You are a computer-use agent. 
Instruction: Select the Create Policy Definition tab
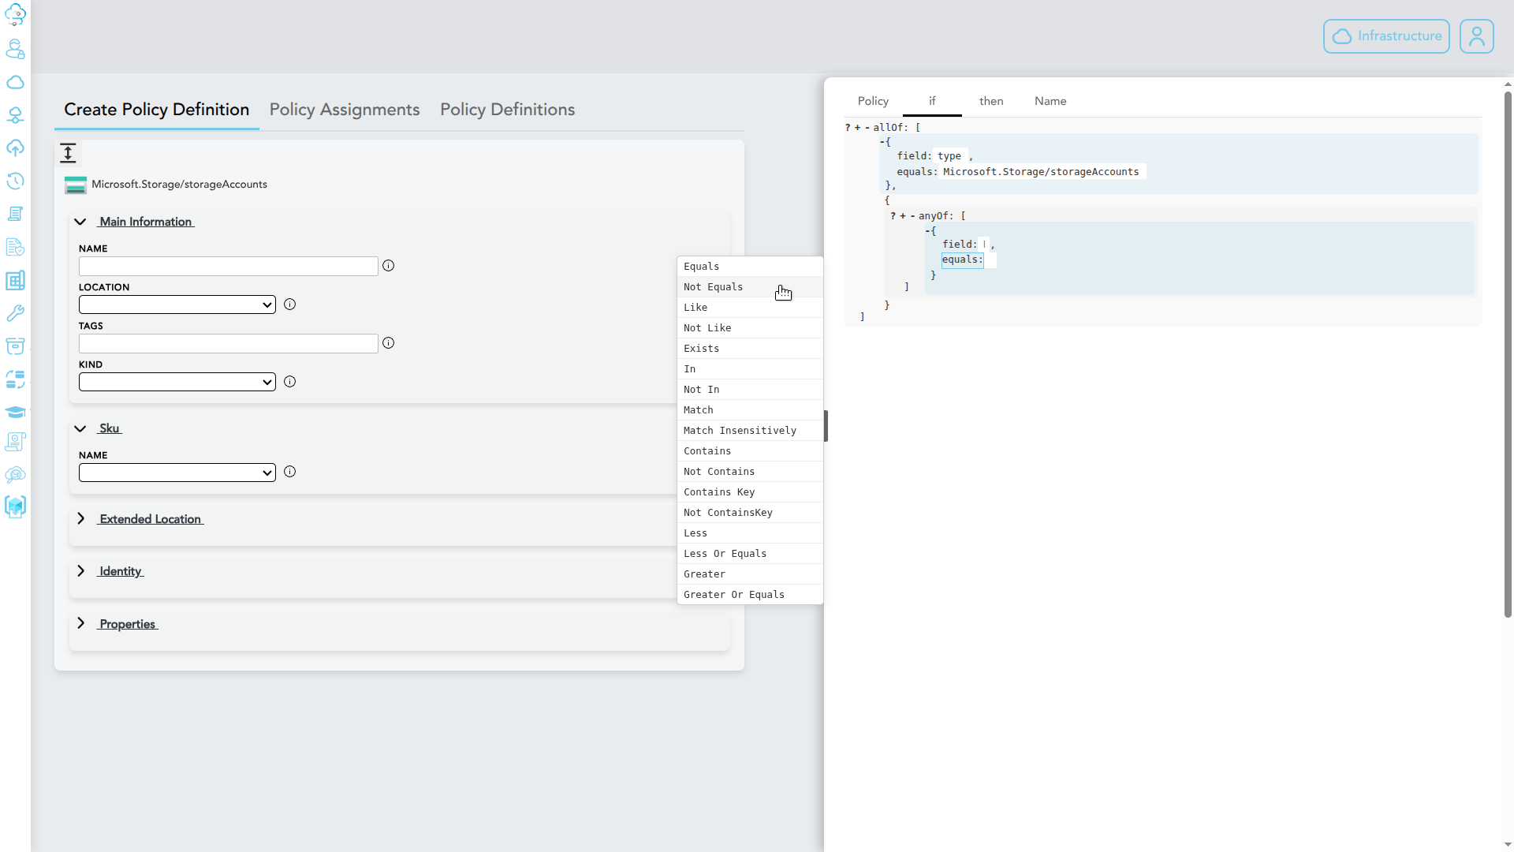156,110
